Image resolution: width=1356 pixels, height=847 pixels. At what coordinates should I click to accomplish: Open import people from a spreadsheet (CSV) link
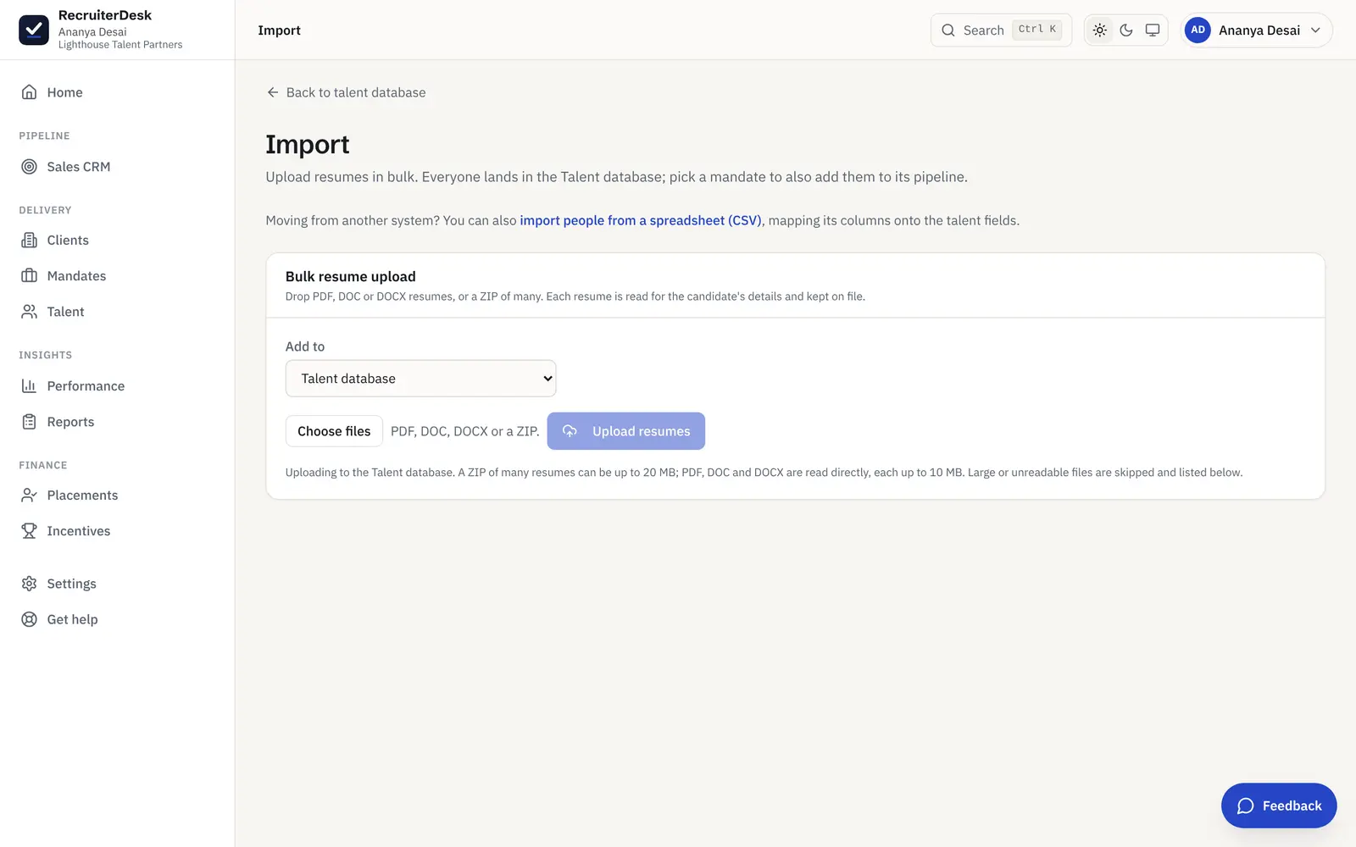coord(641,220)
